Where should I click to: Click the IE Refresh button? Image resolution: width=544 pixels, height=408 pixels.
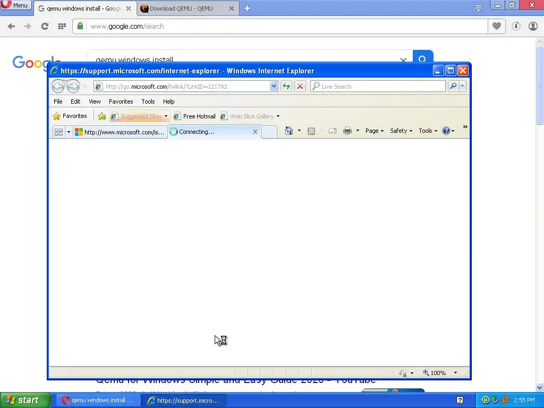click(x=286, y=87)
